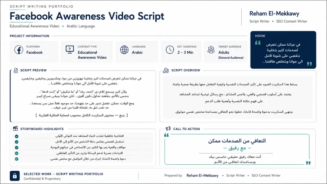Click the 'EST. DURATION' card label
Image resolution: width=327 pixels, height=184 pixels.
pos(187,47)
